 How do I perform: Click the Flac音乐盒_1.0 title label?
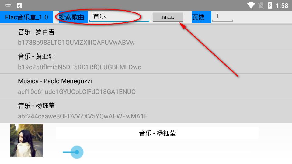tap(27, 17)
